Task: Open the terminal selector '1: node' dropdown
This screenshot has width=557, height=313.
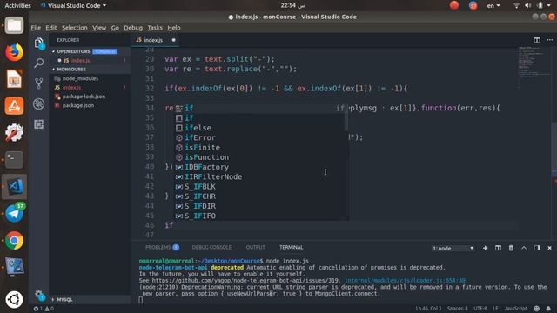Action: (x=453, y=249)
